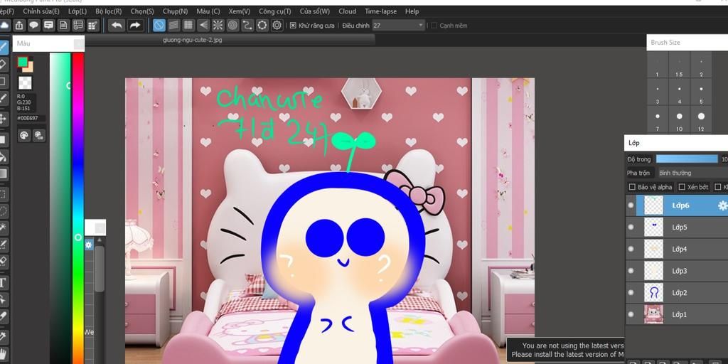Image resolution: width=728 pixels, height=364 pixels.
Task: Open the Chọn(S) menu
Action: (x=142, y=11)
